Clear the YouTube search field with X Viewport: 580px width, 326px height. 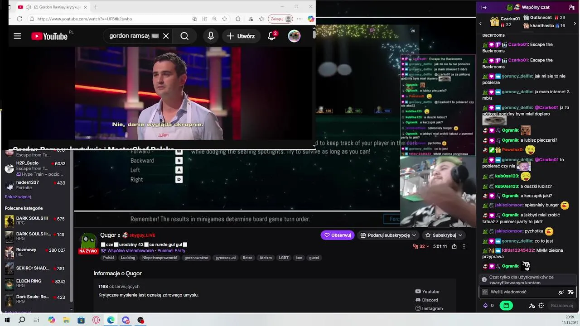click(166, 36)
